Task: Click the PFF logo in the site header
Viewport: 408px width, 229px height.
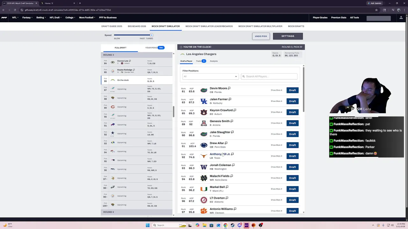Action: click(x=4, y=17)
